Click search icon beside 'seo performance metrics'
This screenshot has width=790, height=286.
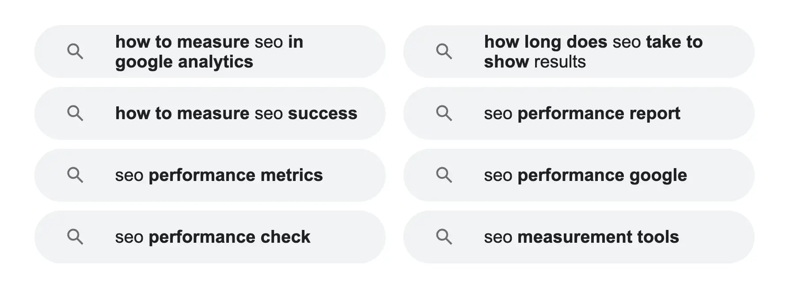pos(75,175)
